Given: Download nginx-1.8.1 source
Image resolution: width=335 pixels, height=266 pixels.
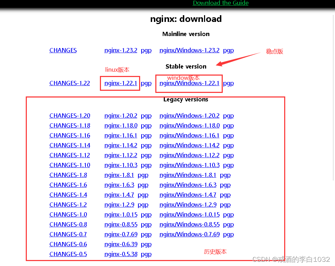Looking at the screenshot, I should (119, 175).
